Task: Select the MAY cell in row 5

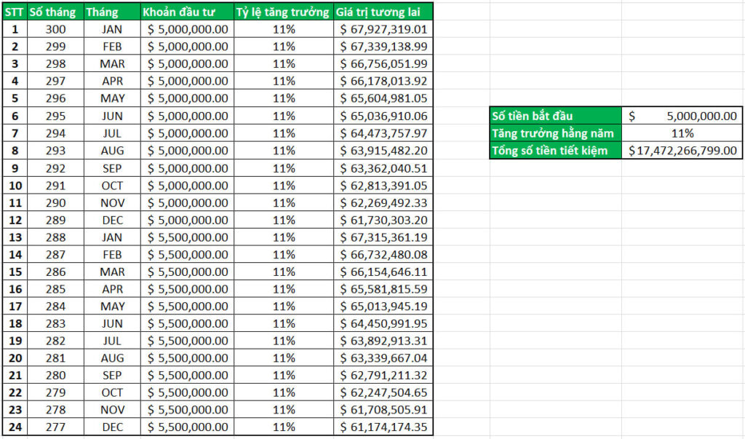Action: [x=112, y=98]
